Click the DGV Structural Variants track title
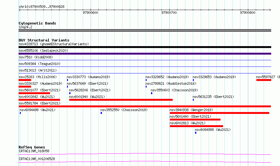The image size is (280, 166). click(44, 40)
